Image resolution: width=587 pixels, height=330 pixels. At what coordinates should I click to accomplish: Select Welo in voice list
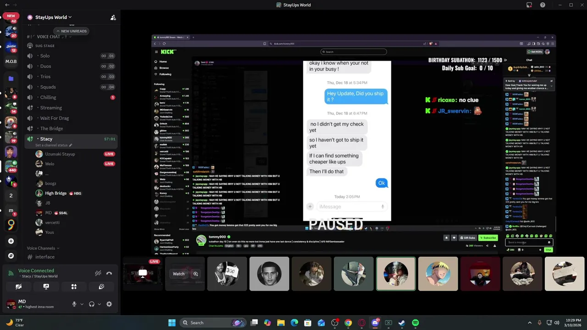click(x=75, y=164)
